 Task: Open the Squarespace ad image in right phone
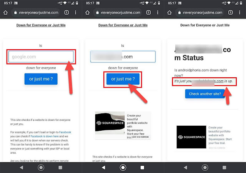point(191,137)
